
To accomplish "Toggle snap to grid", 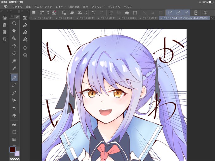I will [x=186, y=13].
